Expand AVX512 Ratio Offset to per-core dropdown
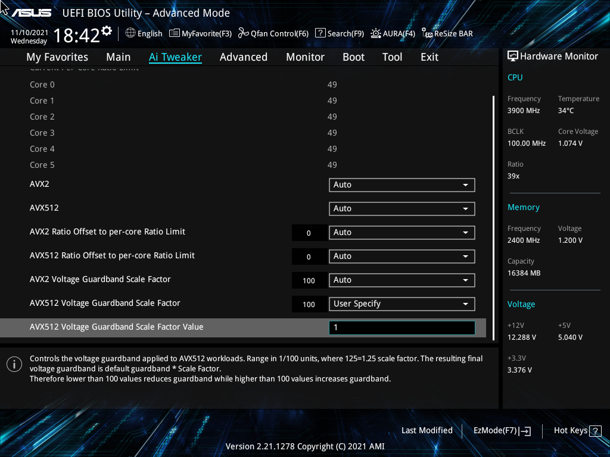Image resolution: width=610 pixels, height=457 pixels. (x=402, y=256)
